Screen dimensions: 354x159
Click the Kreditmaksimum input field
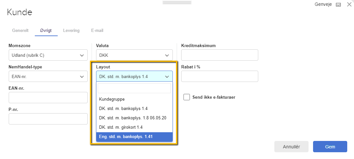[x=220, y=55]
